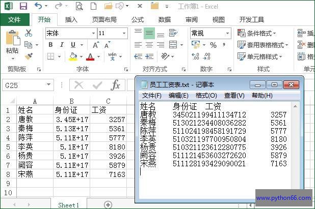Open the 文件 File tab

pos(14,19)
